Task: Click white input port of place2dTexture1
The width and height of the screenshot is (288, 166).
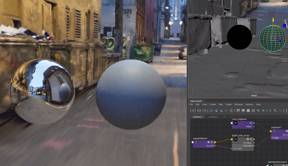Action: pyautogui.click(x=193, y=142)
